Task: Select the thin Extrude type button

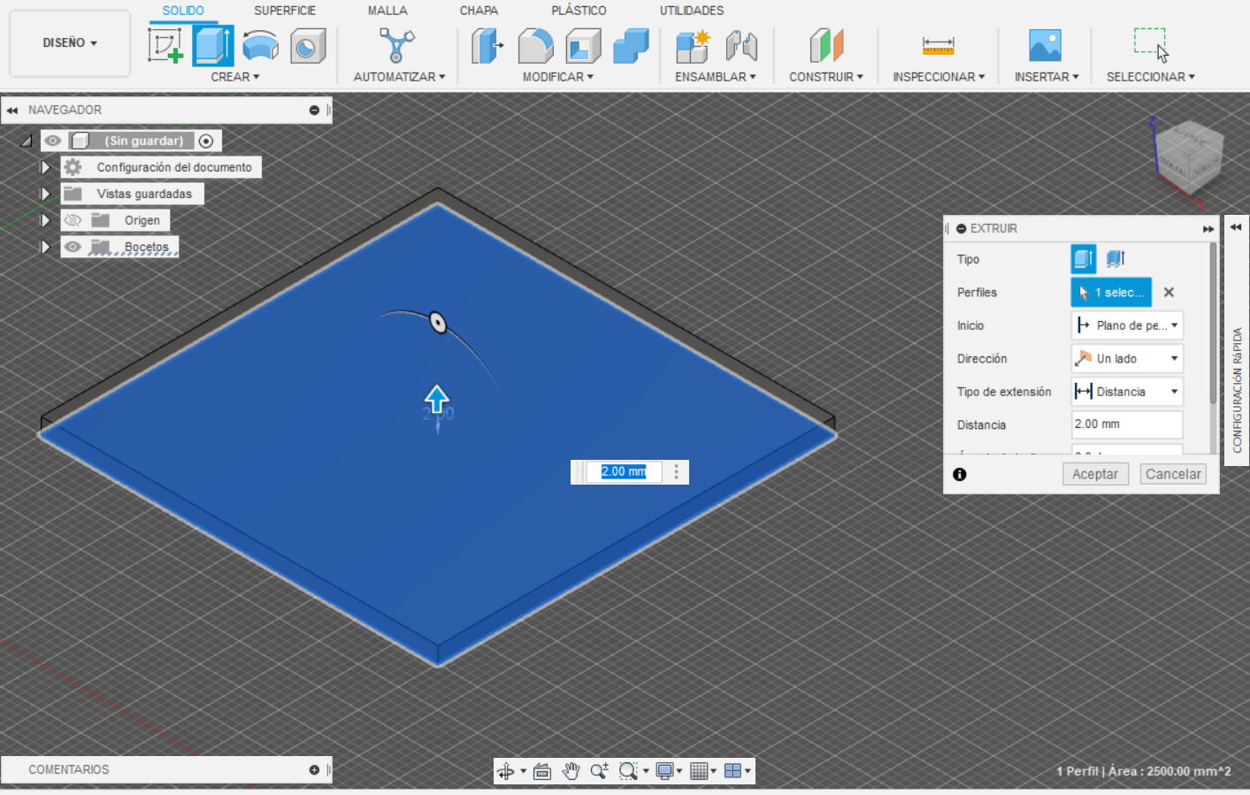Action: pyautogui.click(x=1116, y=259)
